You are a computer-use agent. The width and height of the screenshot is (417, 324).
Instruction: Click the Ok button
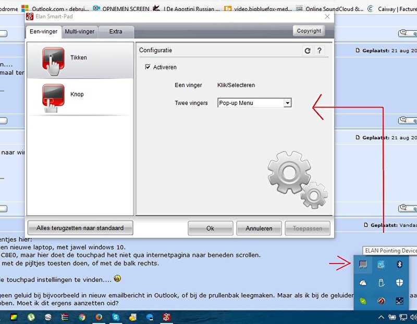[210, 228]
